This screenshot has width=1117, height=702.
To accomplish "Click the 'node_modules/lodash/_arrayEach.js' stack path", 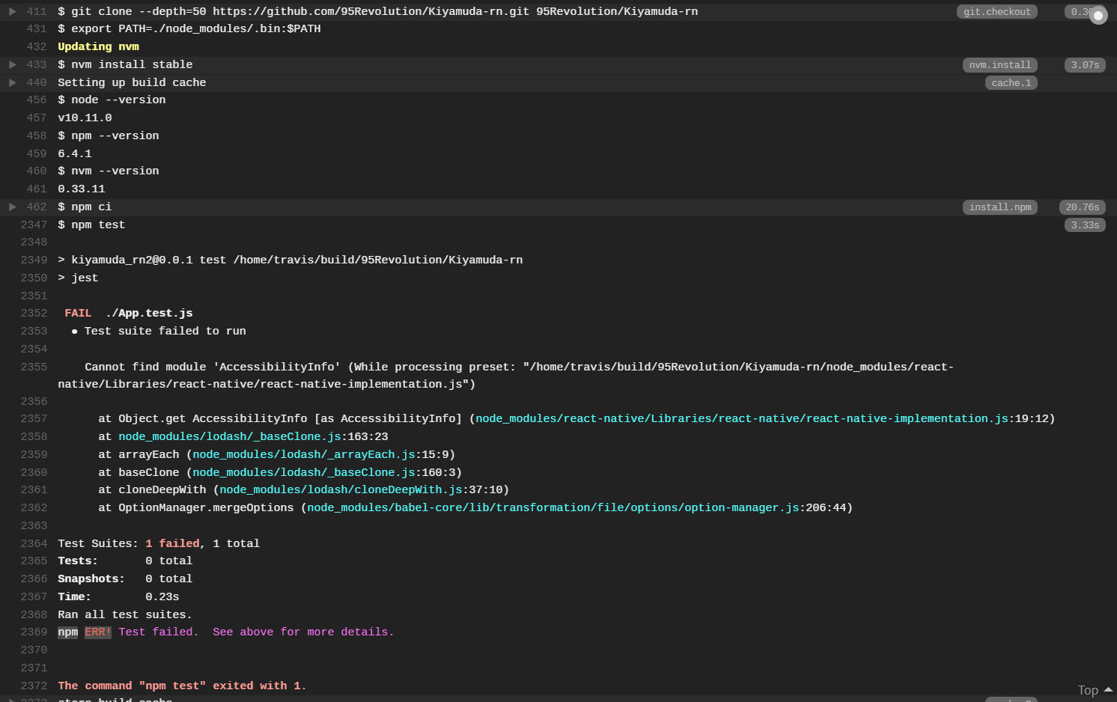I will coord(304,454).
